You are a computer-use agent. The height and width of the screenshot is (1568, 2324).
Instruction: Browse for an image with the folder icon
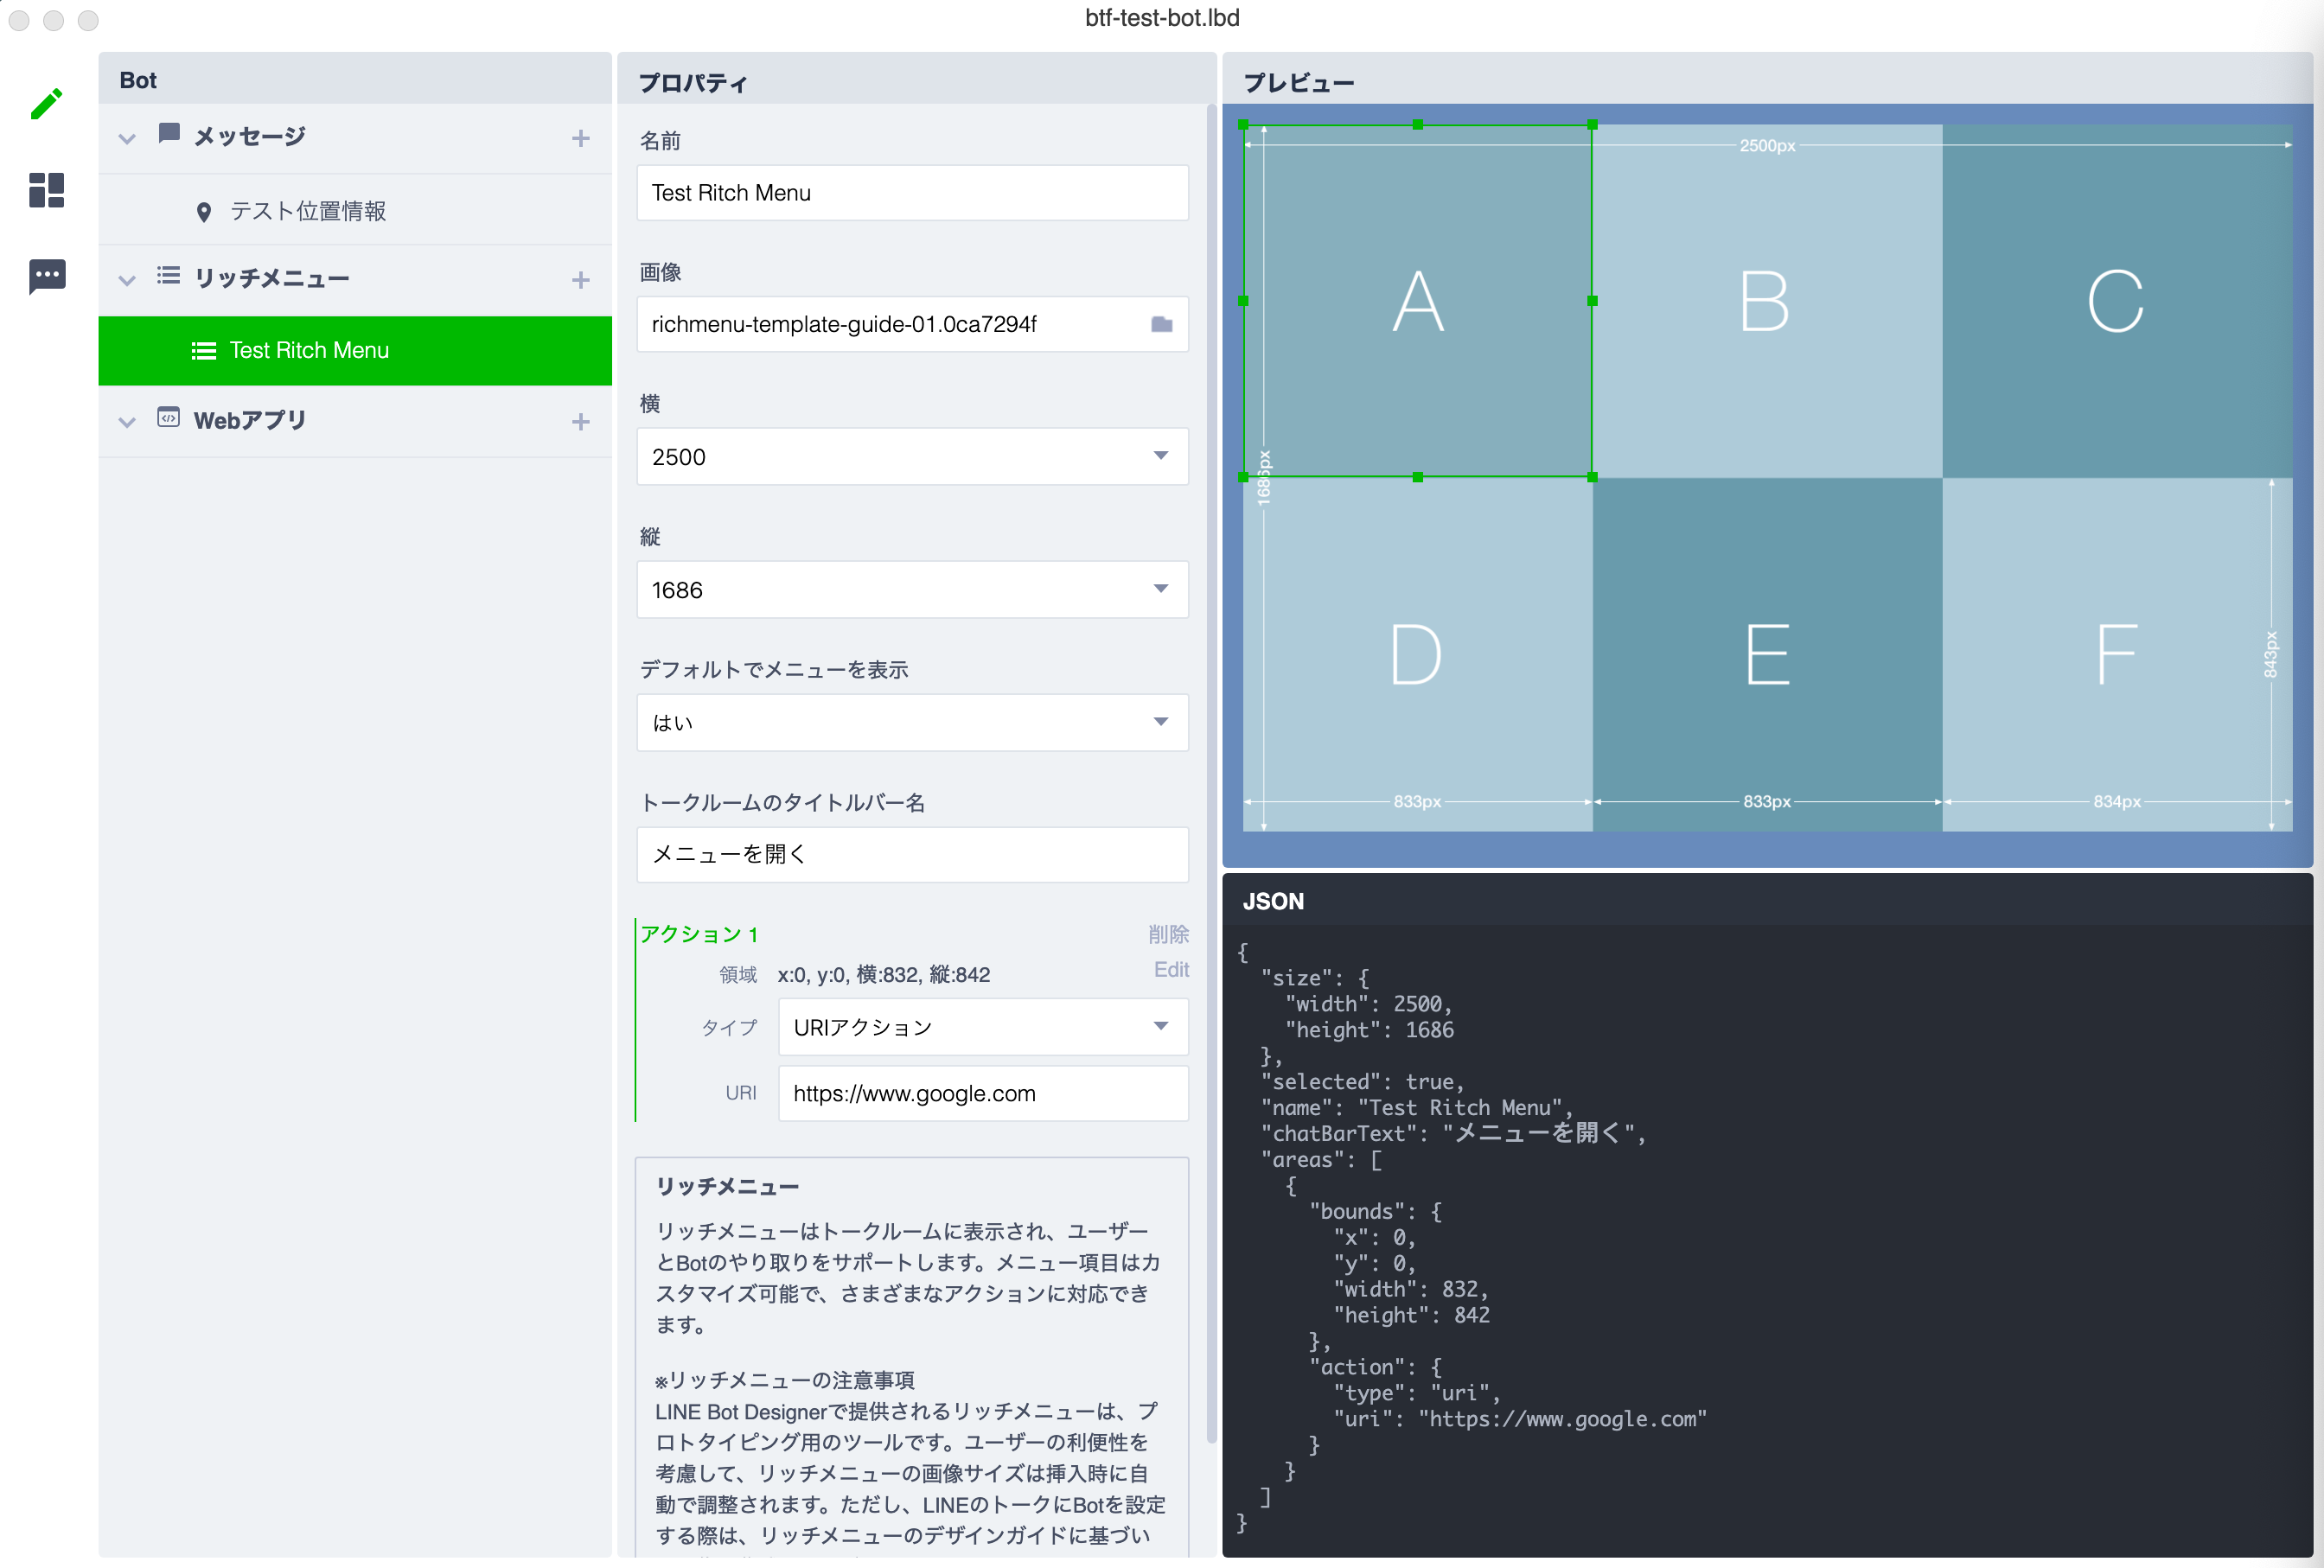1161,324
